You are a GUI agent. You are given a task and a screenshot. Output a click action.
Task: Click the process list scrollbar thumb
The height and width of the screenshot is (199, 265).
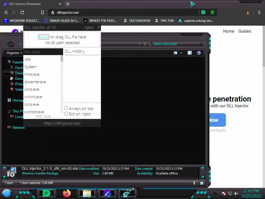(x=62, y=58)
